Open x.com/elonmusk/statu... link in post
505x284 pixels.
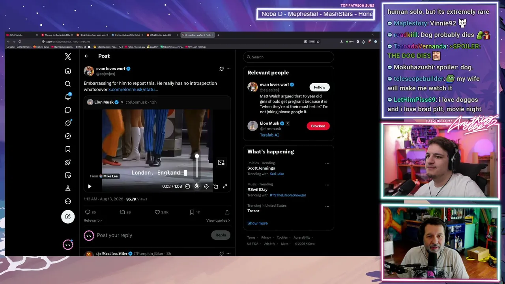pyautogui.click(x=133, y=90)
